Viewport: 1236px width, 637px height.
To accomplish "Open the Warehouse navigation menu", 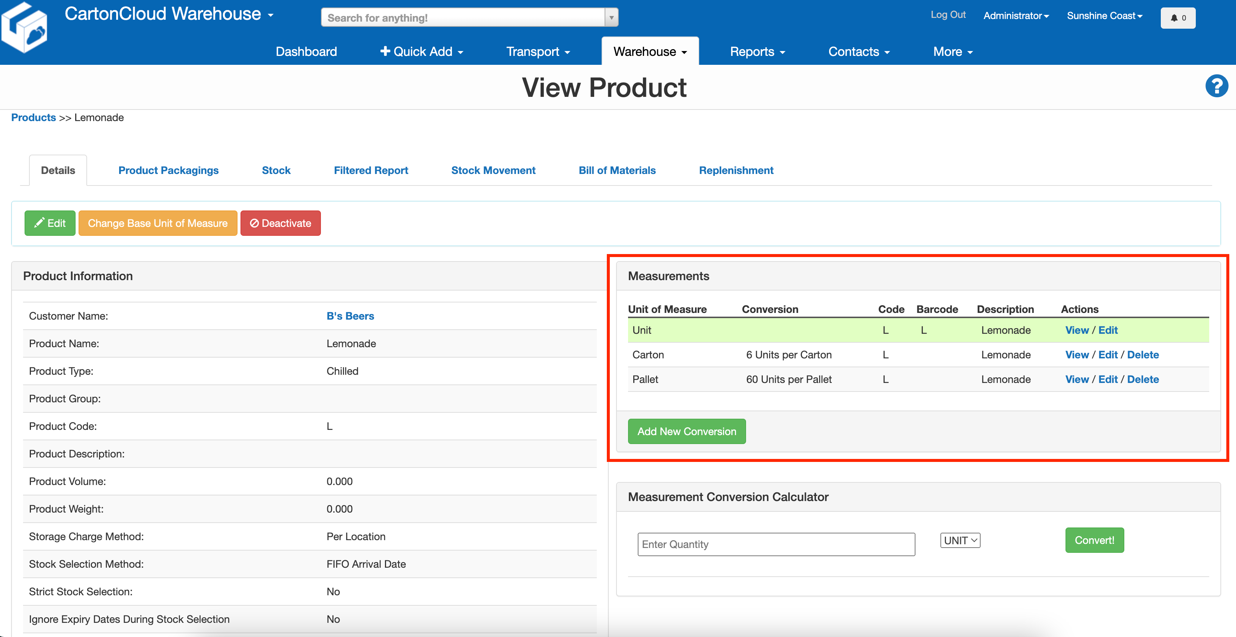I will [650, 51].
